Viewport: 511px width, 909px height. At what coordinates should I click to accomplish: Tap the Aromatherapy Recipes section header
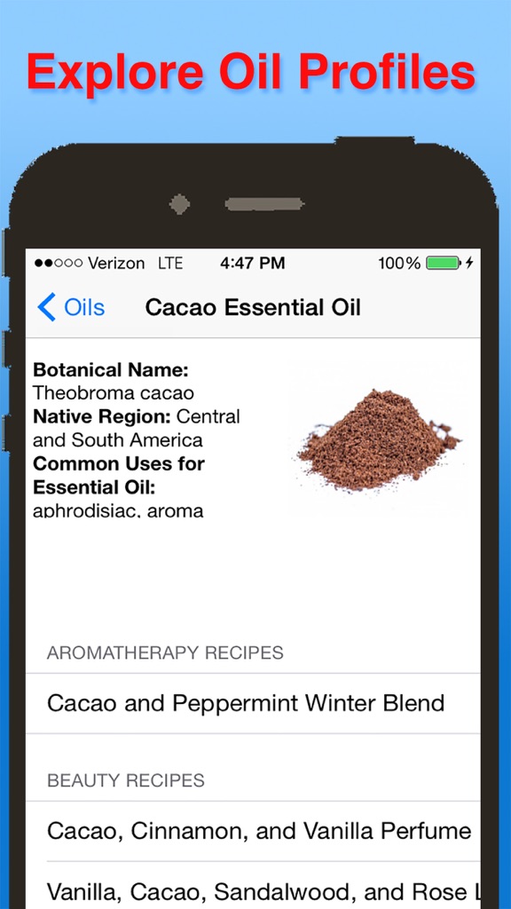165,652
